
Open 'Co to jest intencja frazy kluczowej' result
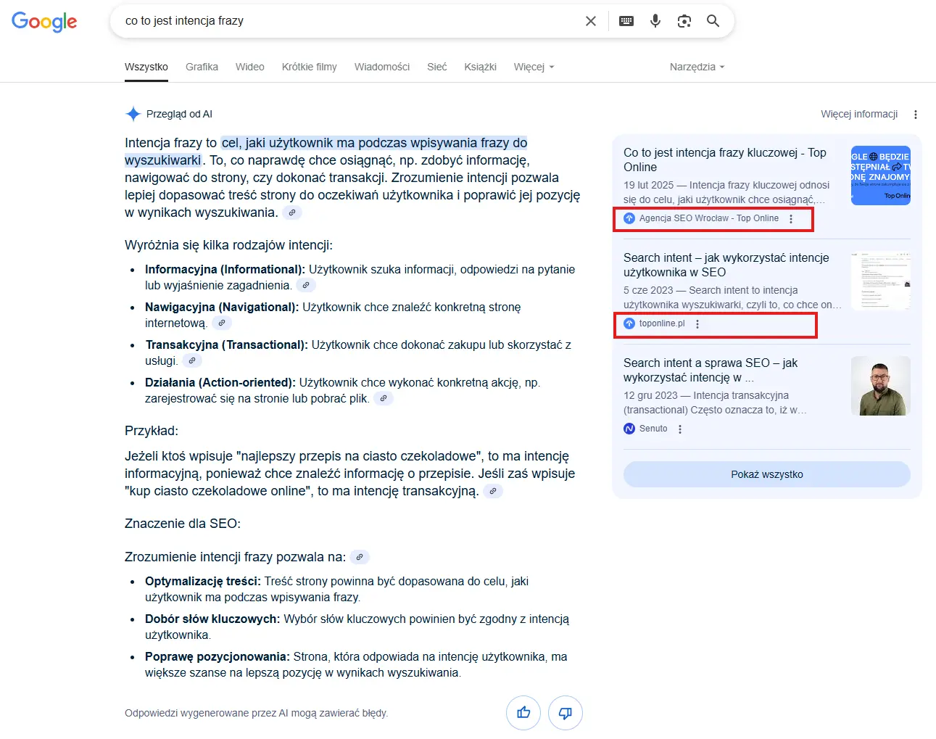click(725, 160)
